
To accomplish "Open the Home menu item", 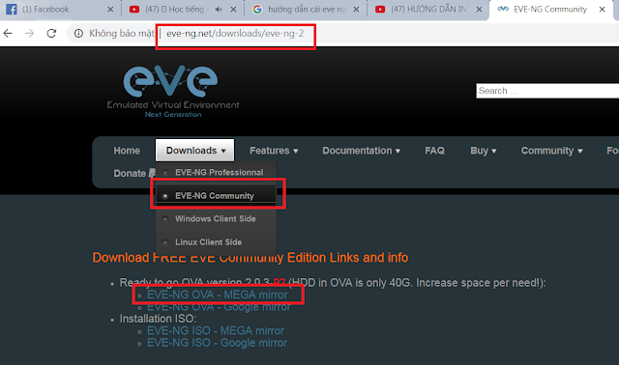I will pyautogui.click(x=127, y=151).
